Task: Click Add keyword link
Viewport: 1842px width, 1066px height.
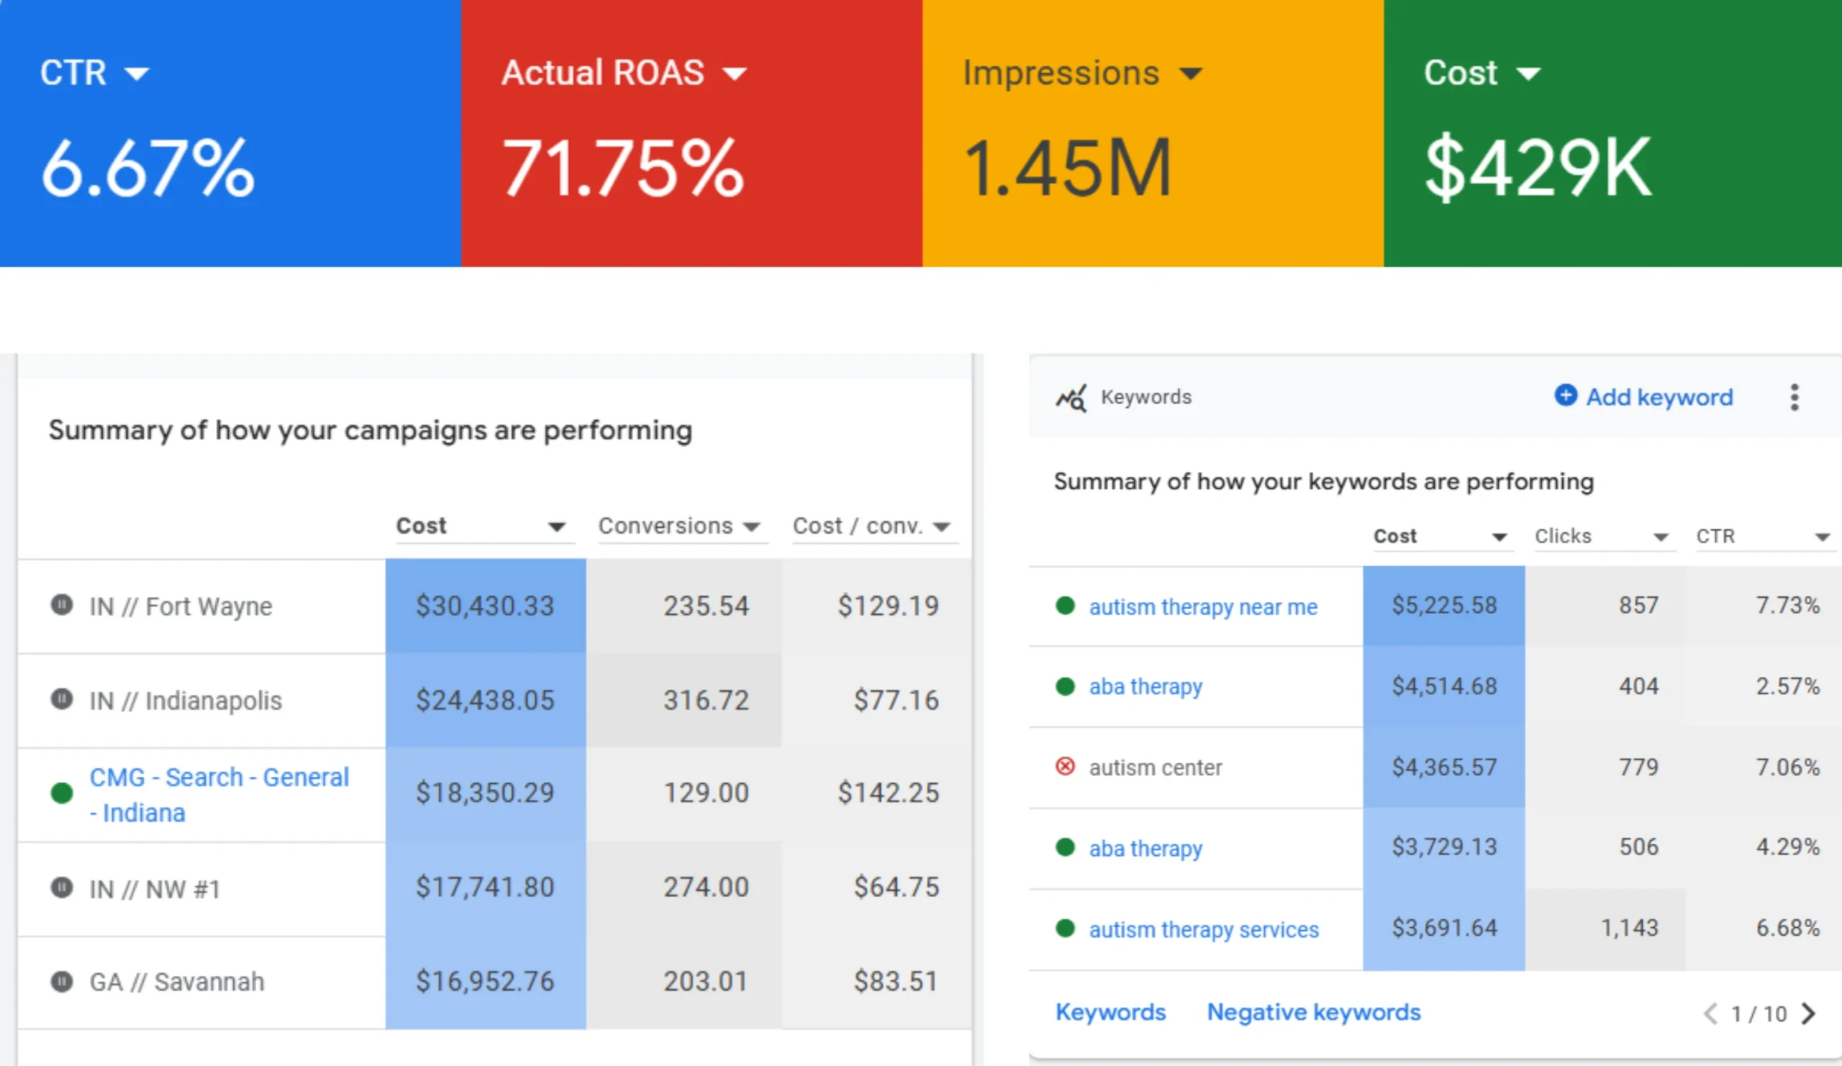Action: pos(1659,397)
